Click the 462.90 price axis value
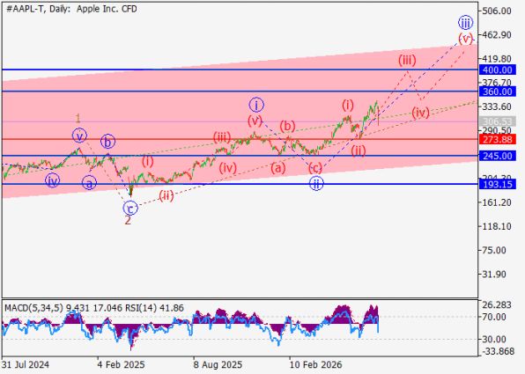This screenshot has height=374, width=525. coord(497,35)
